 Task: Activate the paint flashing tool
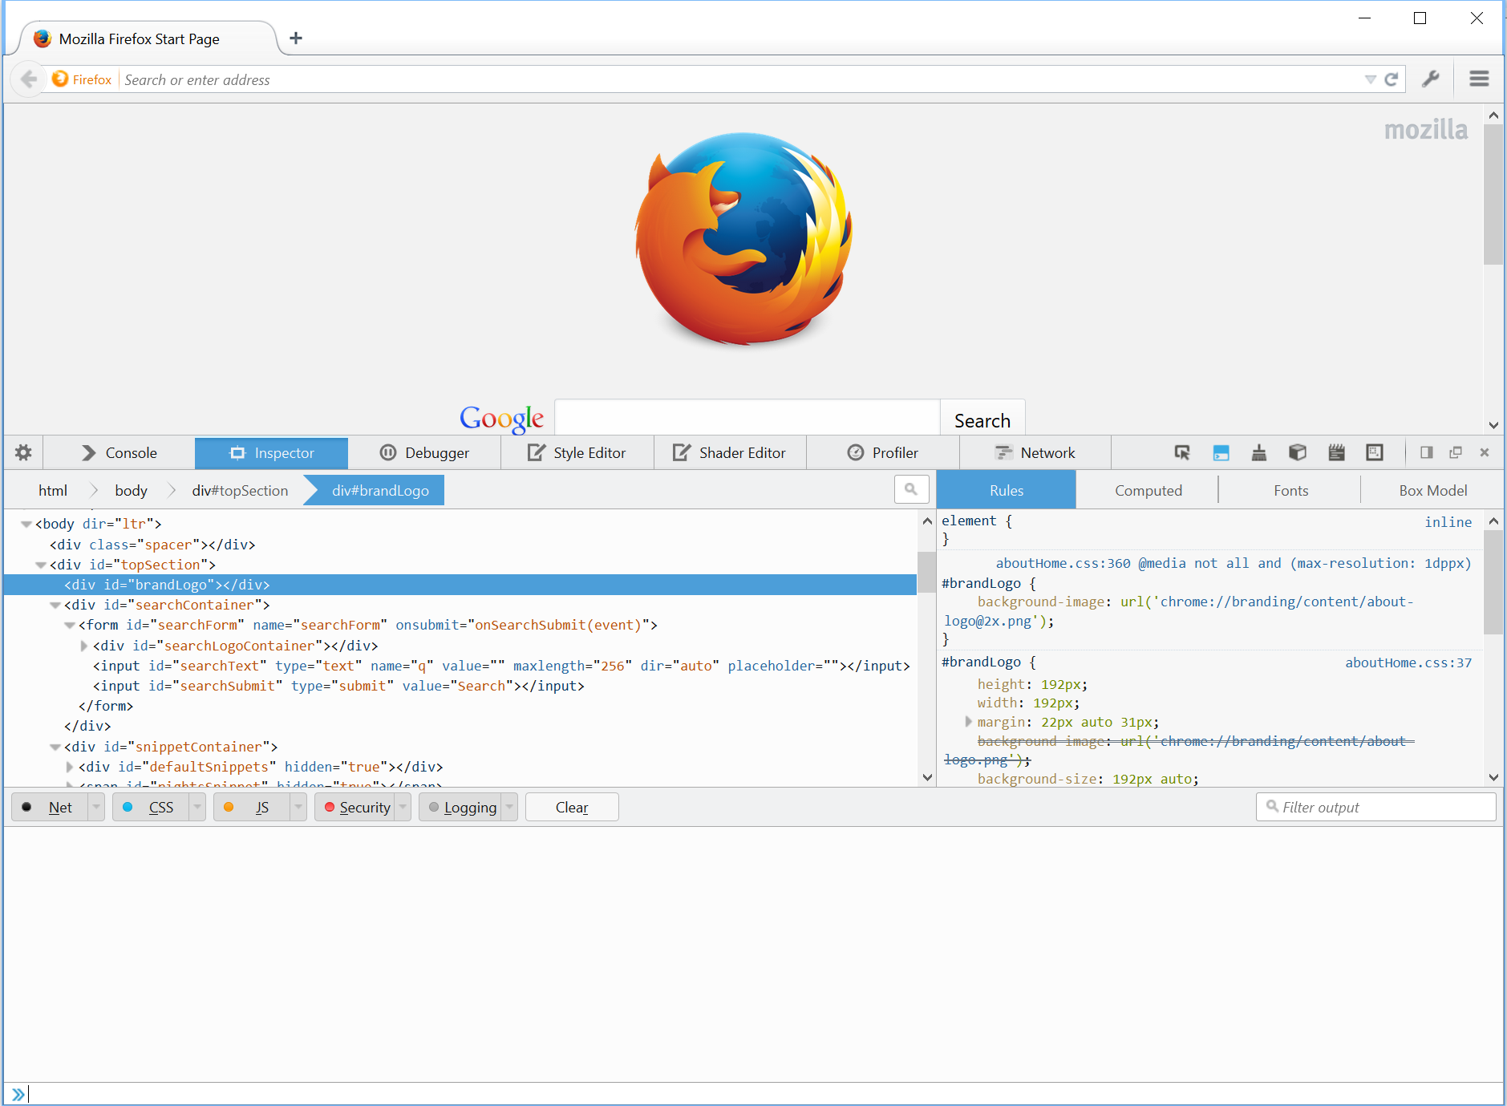(1258, 452)
